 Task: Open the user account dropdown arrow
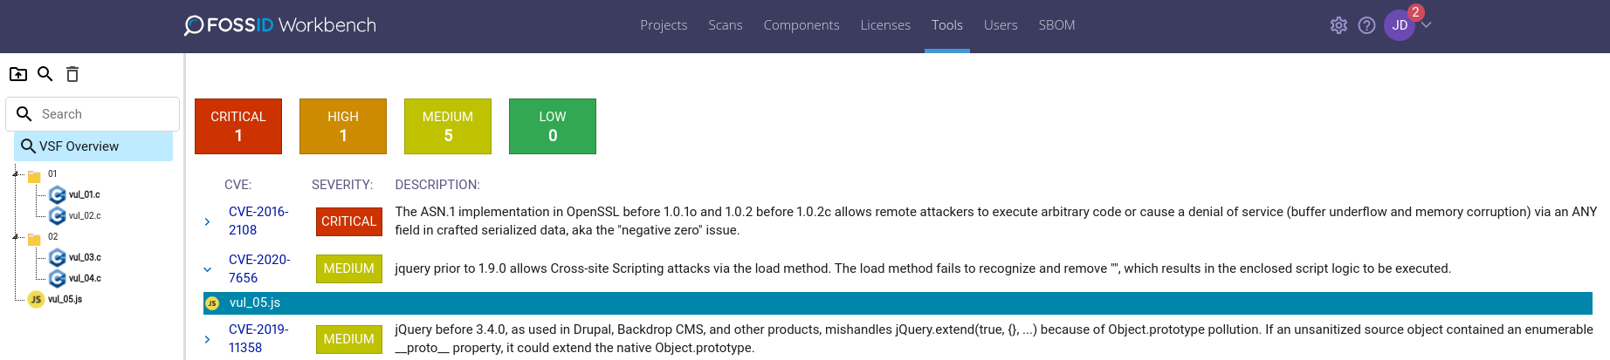click(1426, 25)
